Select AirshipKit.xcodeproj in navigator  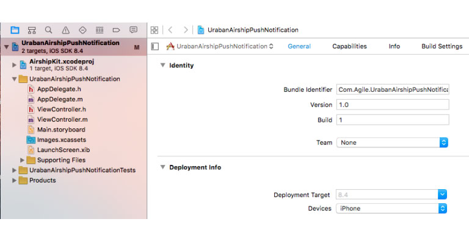click(62, 64)
